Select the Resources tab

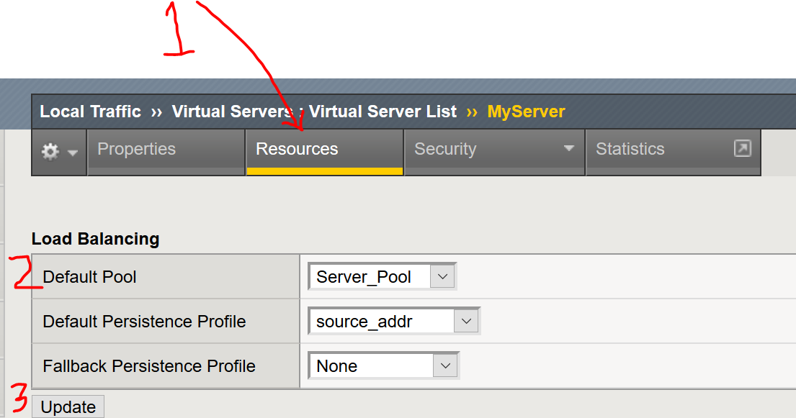(297, 150)
